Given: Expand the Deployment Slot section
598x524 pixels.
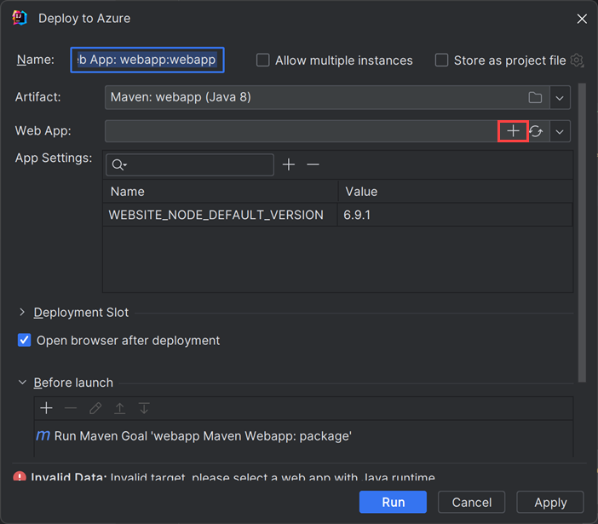Looking at the screenshot, I should 22,313.
